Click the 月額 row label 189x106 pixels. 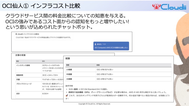pyautogui.click(x=18, y=79)
